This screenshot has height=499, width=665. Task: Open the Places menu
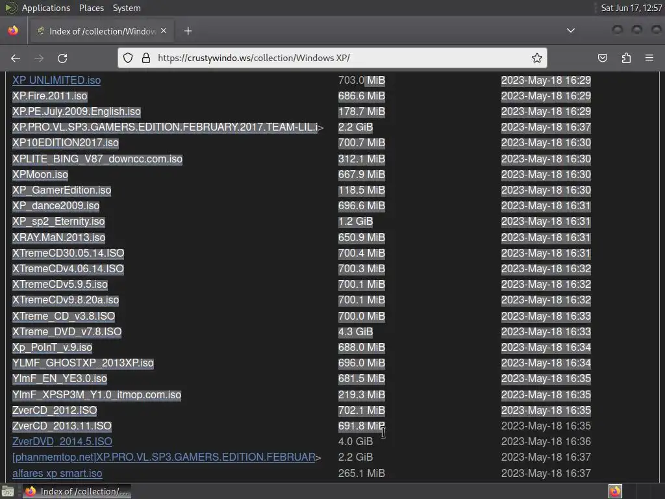point(92,8)
